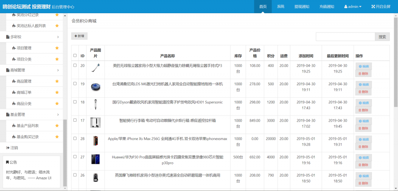Click the puzzle icon before 基金产品列表
The image size is (398, 191).
pos(14,126)
